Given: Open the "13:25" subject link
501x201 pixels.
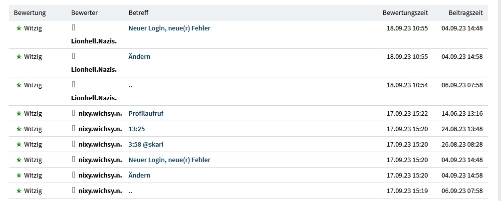Looking at the screenshot, I should (x=136, y=129).
